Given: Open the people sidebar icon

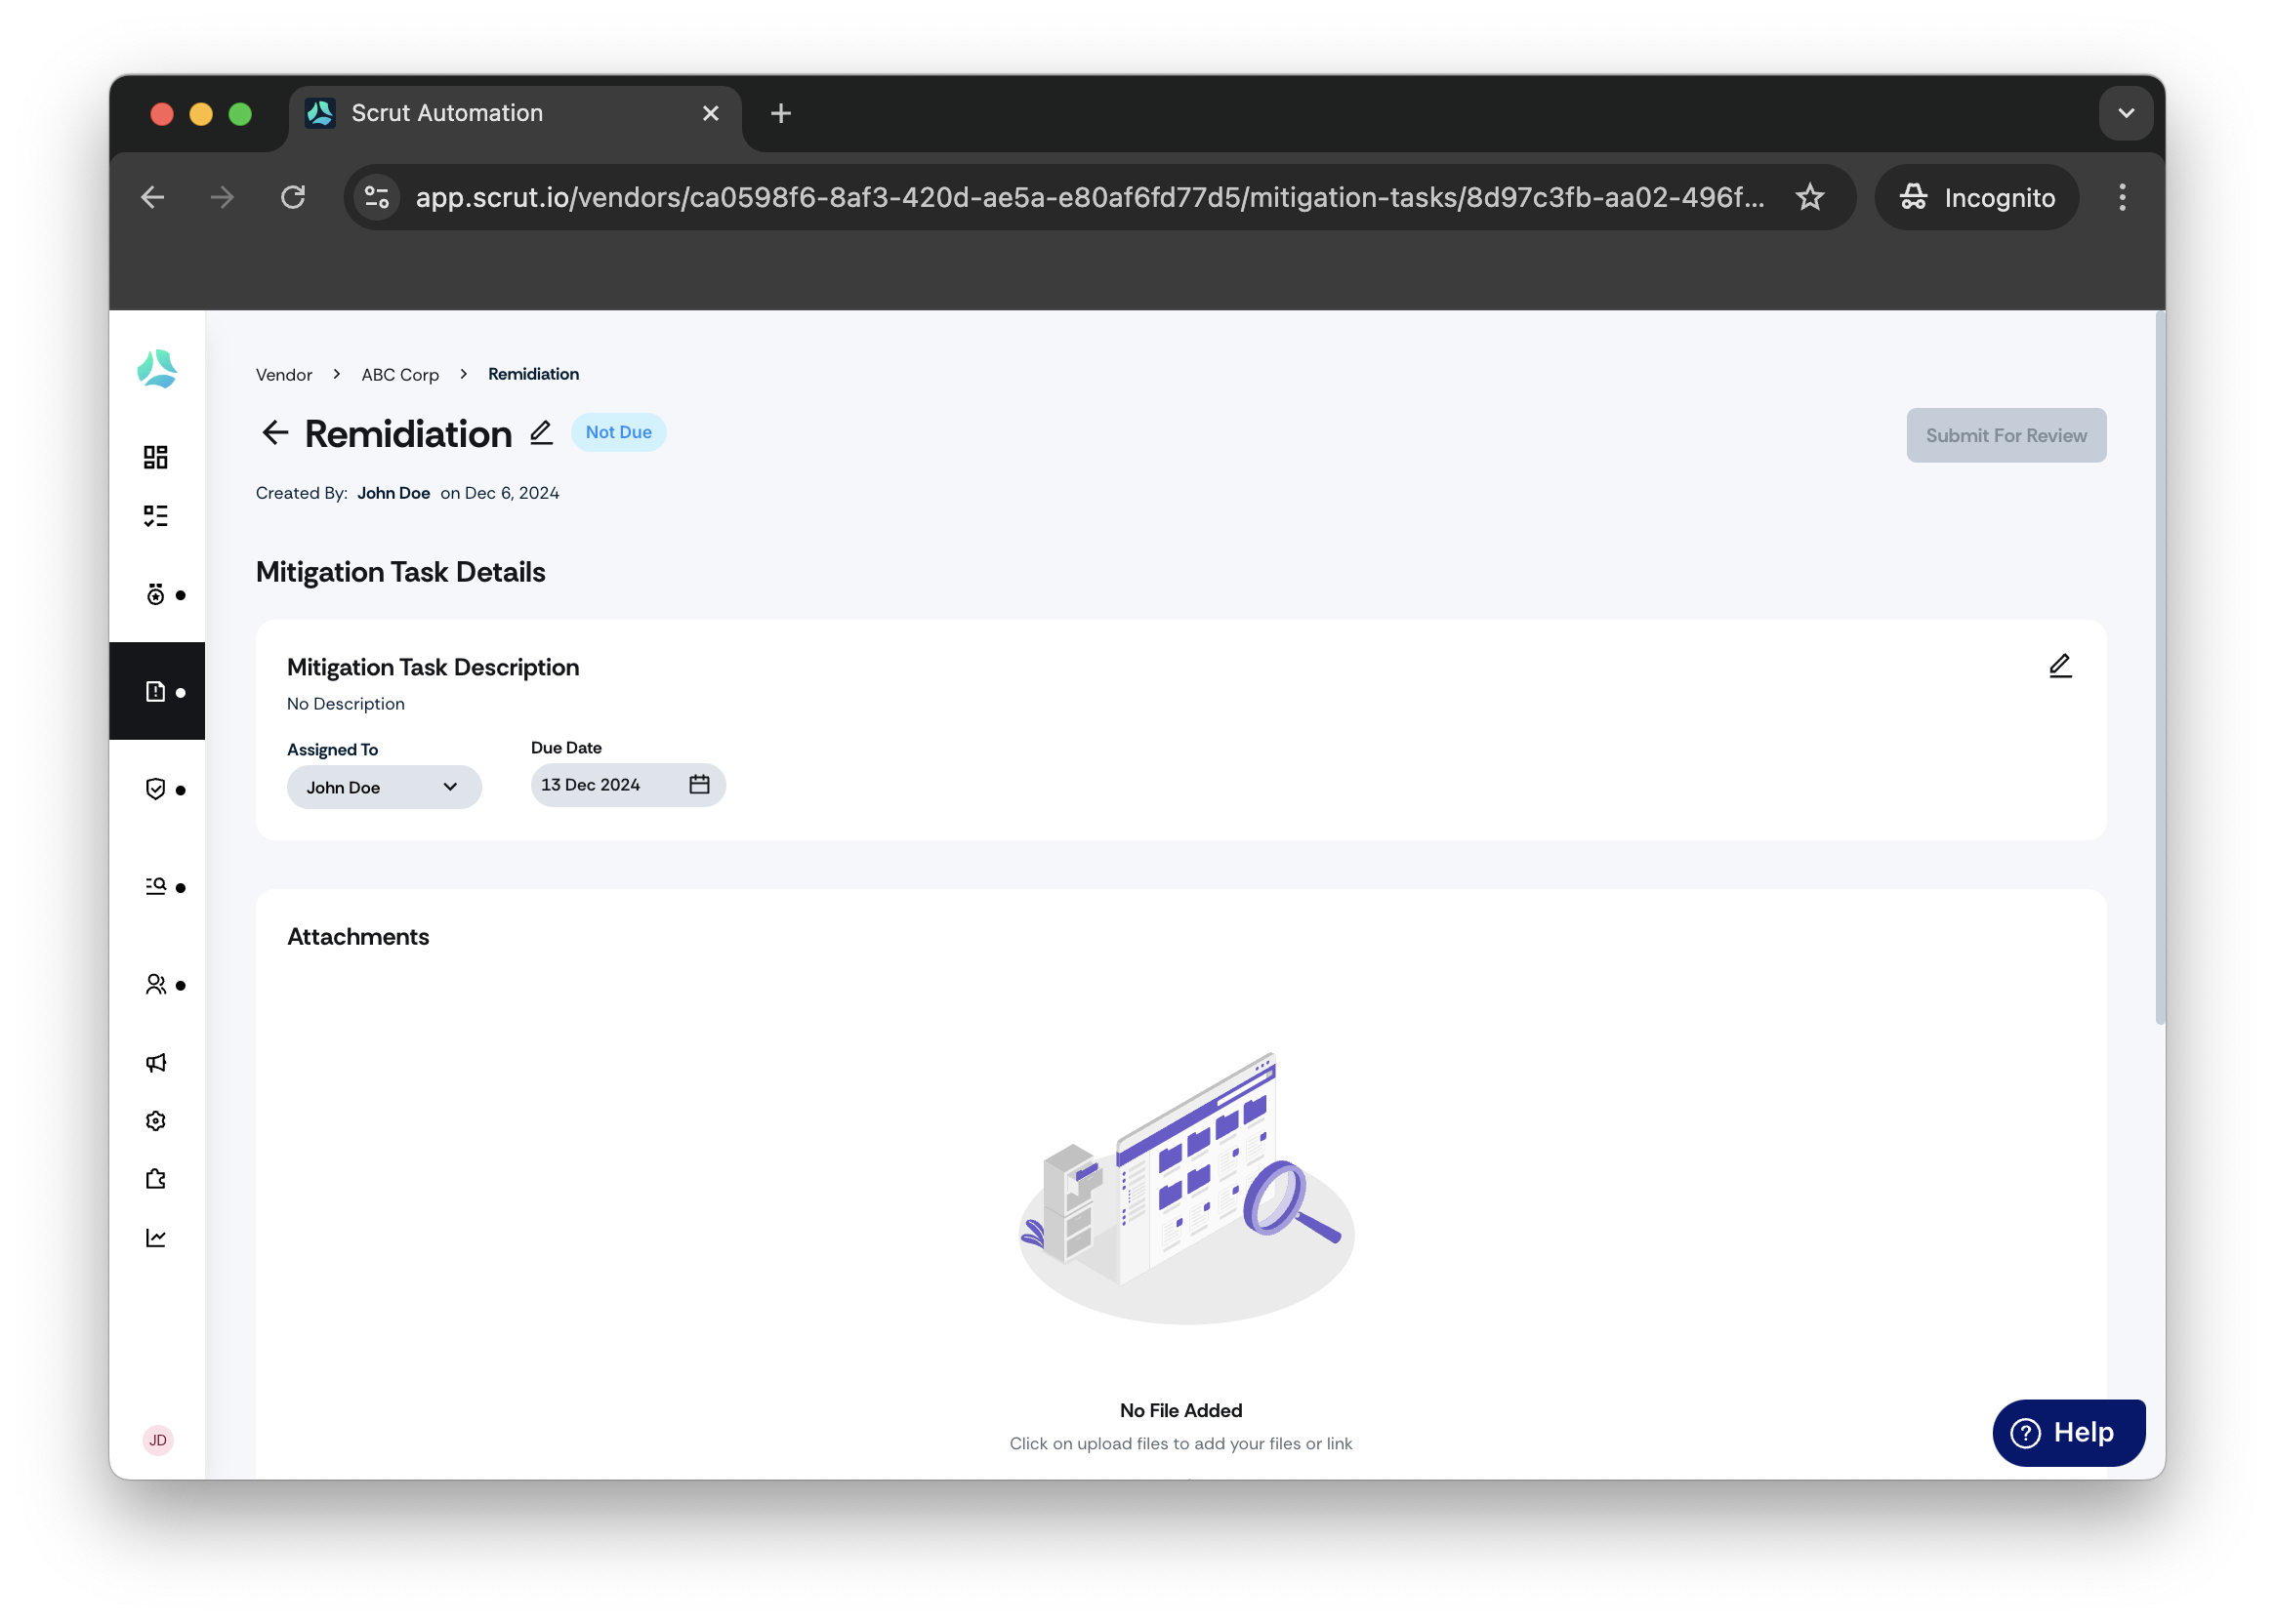Looking at the screenshot, I should (156, 985).
